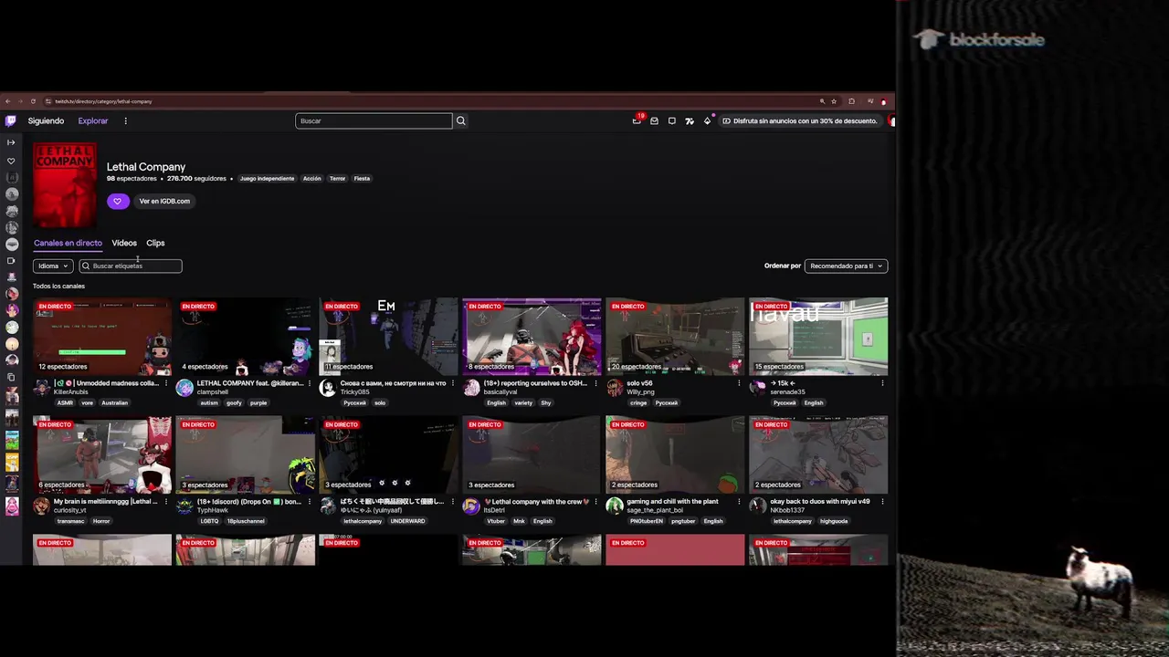The image size is (1169, 657).
Task: Reload the page with the browser refresh icon
Action: [33, 101]
